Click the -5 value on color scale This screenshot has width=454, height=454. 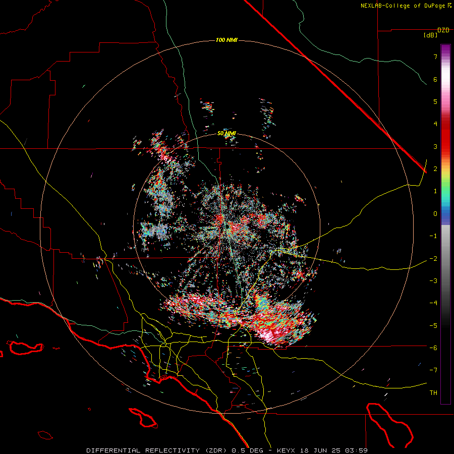click(433, 326)
